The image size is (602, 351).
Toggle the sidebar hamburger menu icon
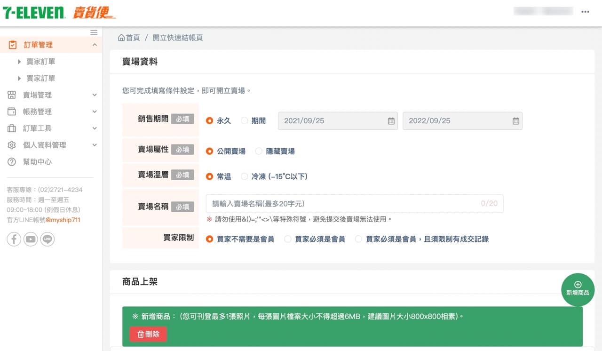[x=94, y=32]
